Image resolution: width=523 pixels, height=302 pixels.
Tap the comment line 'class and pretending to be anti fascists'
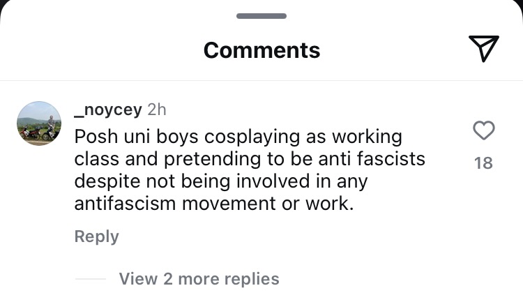tap(249, 158)
